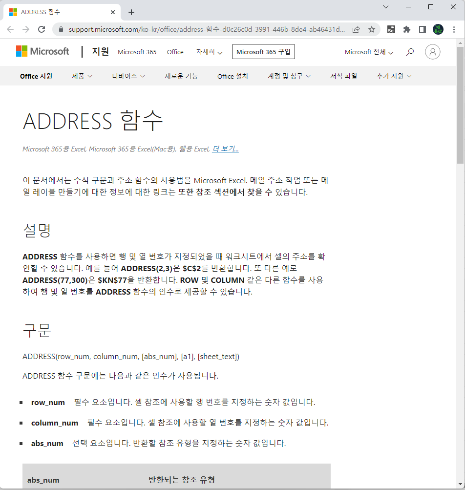Click the 구문 section heading
This screenshot has width=465, height=490.
tap(37, 330)
